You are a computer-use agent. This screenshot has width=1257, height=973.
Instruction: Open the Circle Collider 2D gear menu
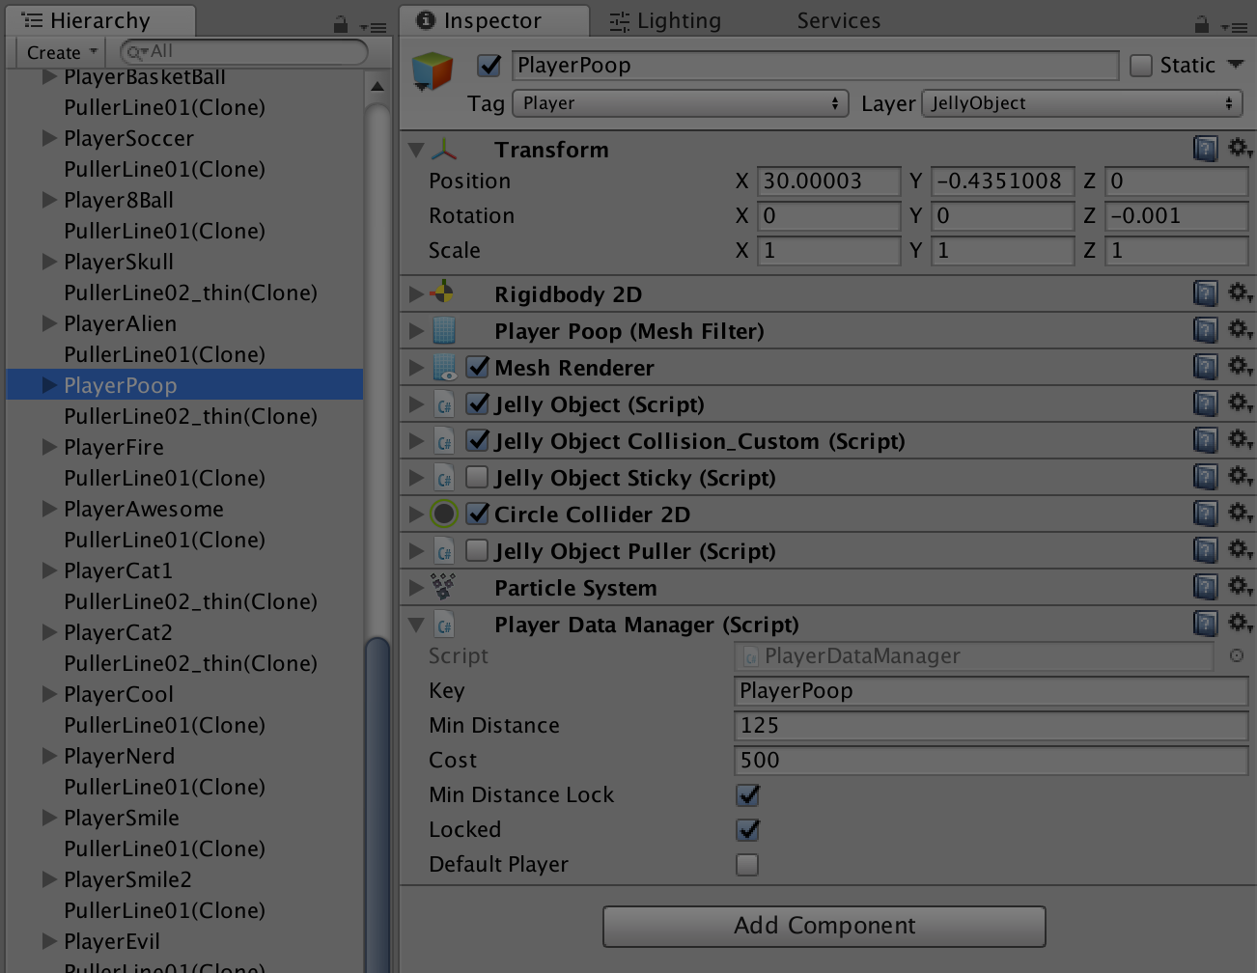click(1240, 513)
